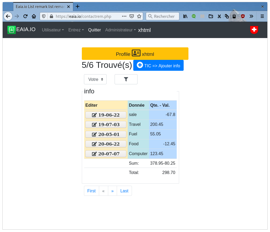
Task: Open the Administrateur dropdown menu
Action: 120,30
